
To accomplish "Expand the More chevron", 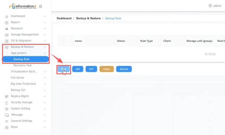I will coord(45,127).
